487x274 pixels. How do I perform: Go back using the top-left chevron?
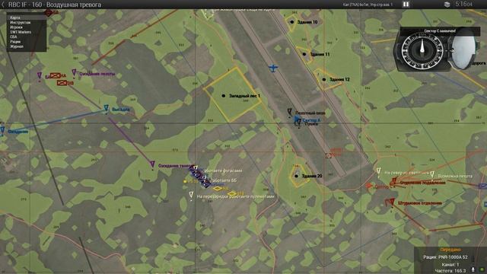tap(3, 5)
